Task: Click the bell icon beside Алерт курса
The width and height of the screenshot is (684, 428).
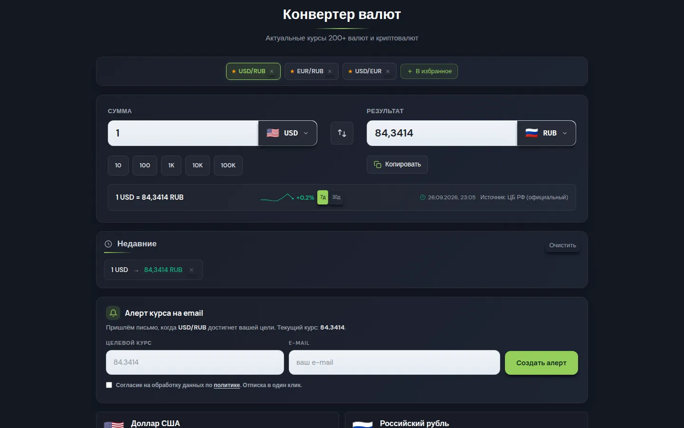Action: coord(113,313)
